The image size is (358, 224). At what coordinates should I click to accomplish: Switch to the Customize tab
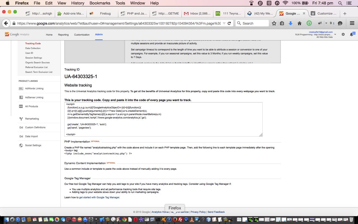324,13
